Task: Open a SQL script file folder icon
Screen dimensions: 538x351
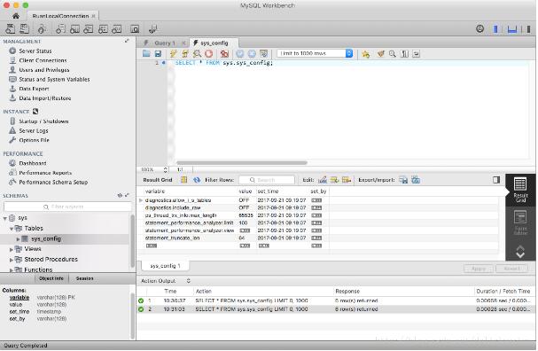Action: tap(146, 53)
